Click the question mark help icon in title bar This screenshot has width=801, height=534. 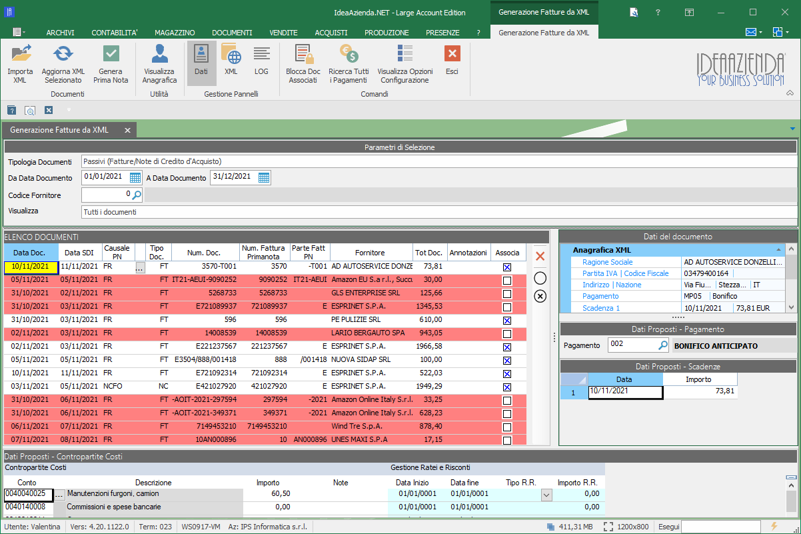[x=658, y=12]
